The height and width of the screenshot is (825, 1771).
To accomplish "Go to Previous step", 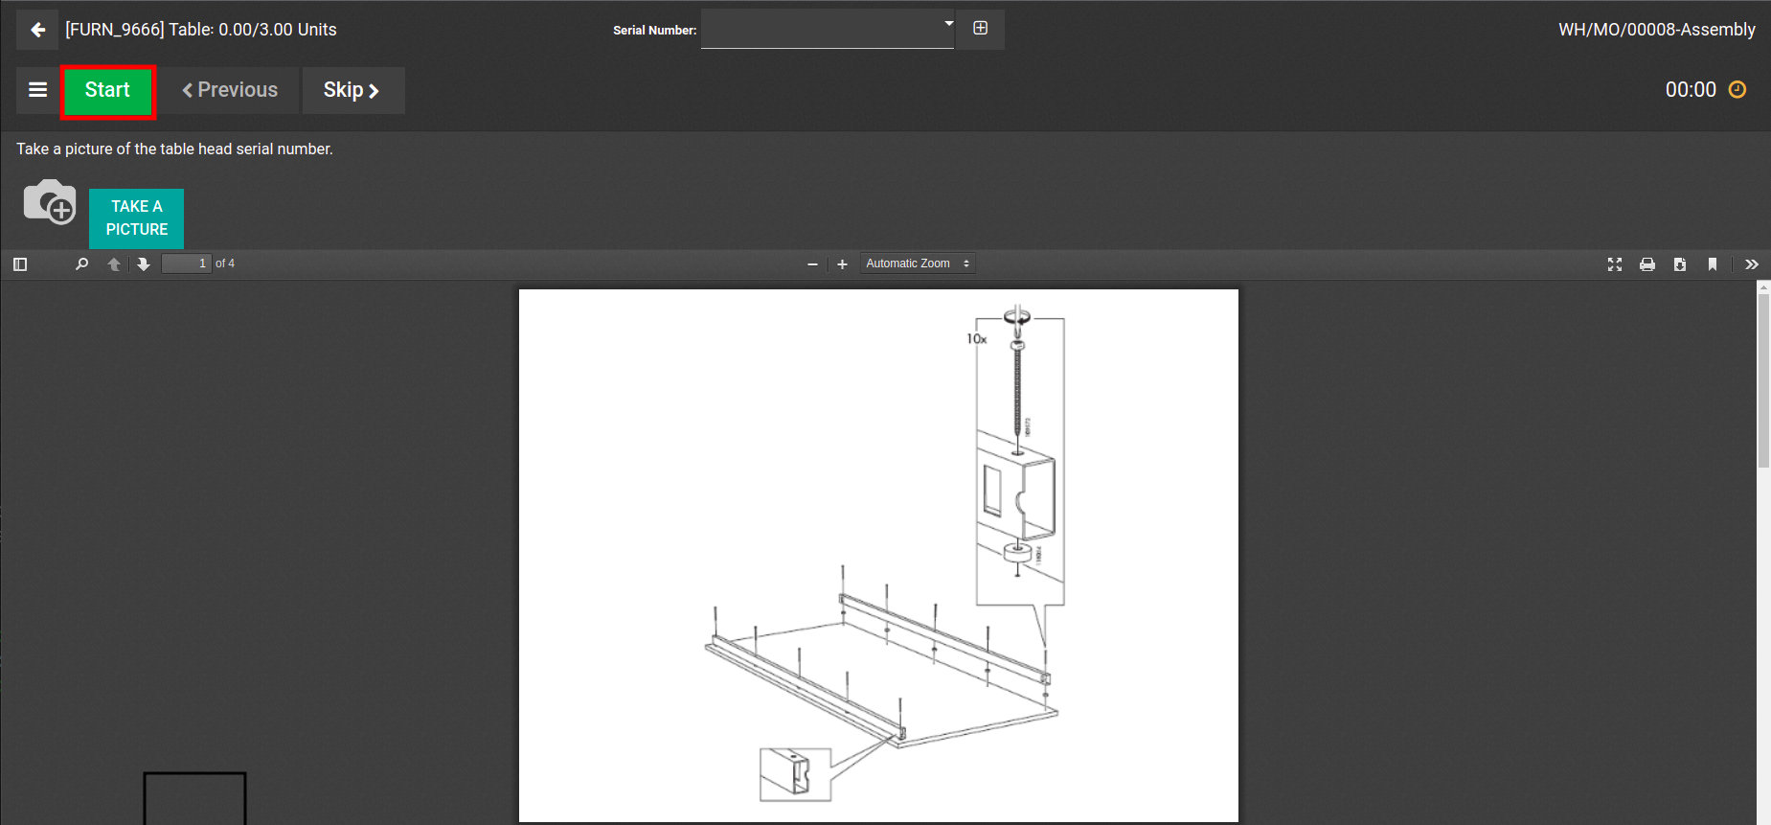I will [230, 90].
